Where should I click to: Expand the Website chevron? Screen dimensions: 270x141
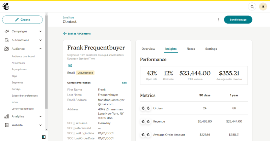point(40,125)
